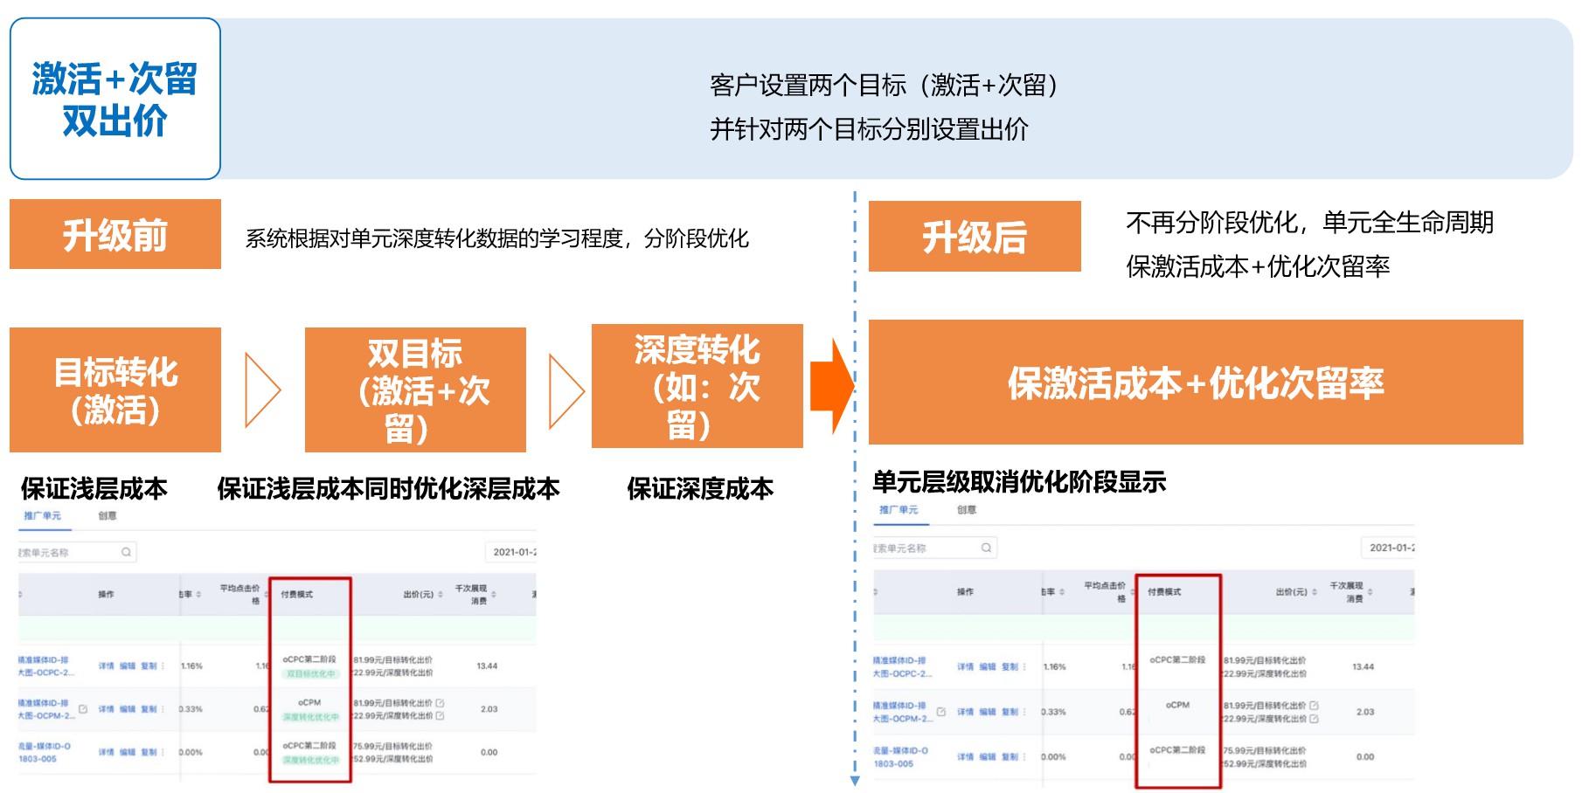The width and height of the screenshot is (1596, 793).
Task: Select the 双目标(激活+次留) stage box
Action: tap(415, 390)
